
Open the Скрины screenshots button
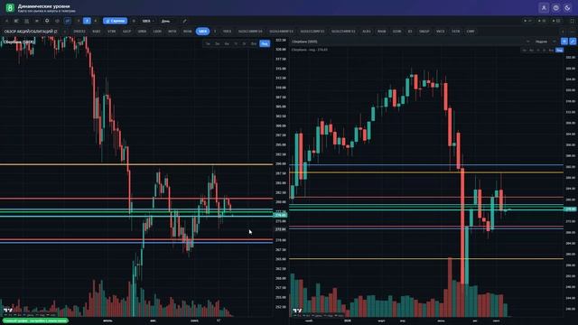click(115, 21)
